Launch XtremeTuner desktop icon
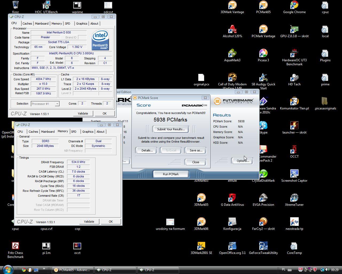The height and width of the screenshot is (274, 342). click(294, 200)
